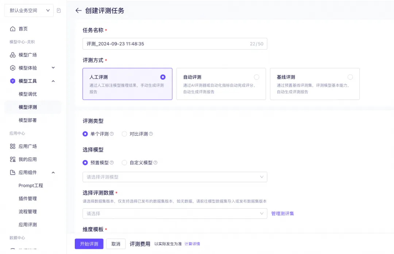Viewport: 394px width, 254px height.
Task: Click the back arrow next to 创建评测任务
Action: 78,11
